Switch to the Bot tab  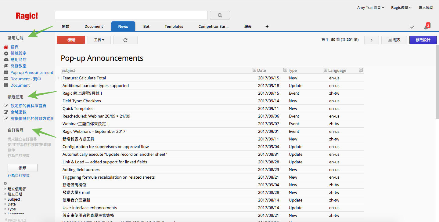tap(146, 27)
